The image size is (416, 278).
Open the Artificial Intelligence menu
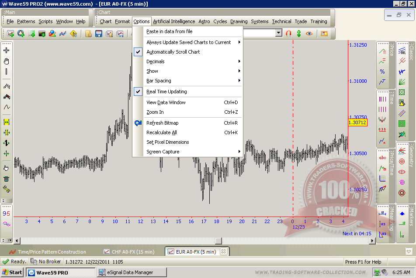[x=174, y=21]
